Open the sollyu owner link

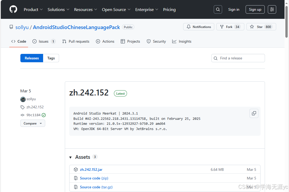click(x=22, y=27)
